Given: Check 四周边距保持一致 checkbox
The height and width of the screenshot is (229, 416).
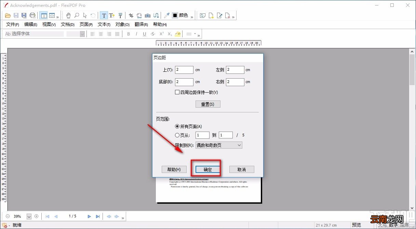Looking at the screenshot, I should pyautogui.click(x=177, y=92).
